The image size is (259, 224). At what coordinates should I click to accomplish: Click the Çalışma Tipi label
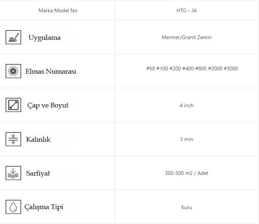tap(44, 207)
